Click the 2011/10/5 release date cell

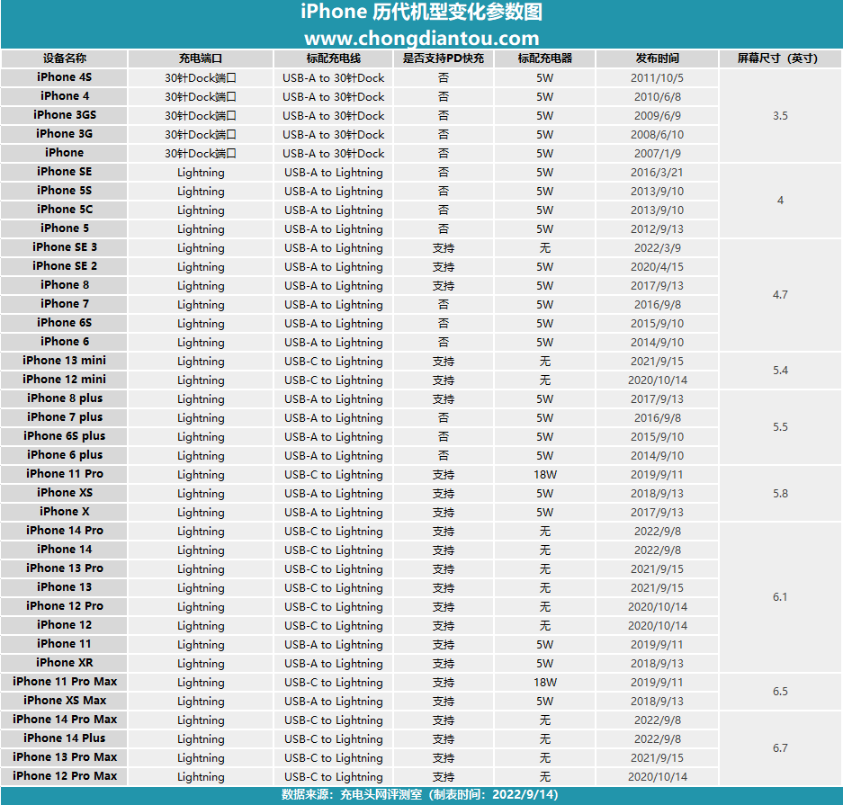pyautogui.click(x=657, y=78)
